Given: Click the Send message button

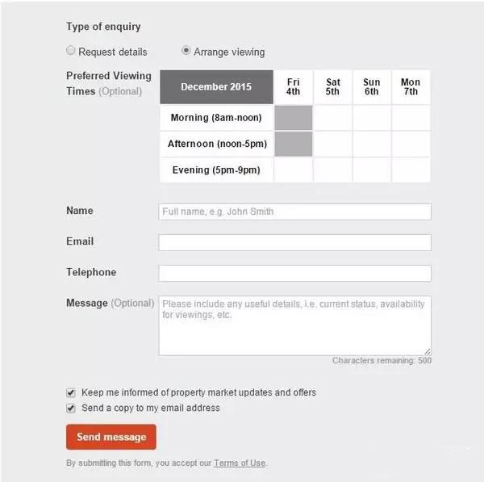Looking at the screenshot, I should point(111,437).
